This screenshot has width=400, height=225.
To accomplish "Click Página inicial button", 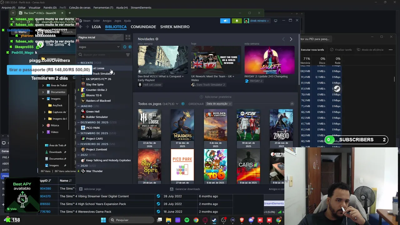I will [100, 37].
